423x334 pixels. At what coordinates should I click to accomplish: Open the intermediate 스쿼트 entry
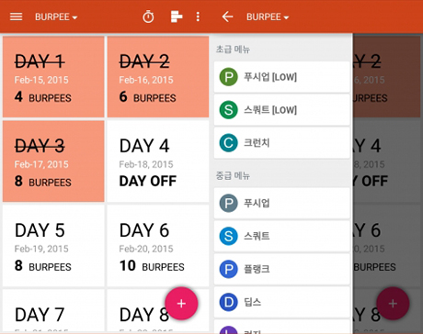tap(281, 236)
